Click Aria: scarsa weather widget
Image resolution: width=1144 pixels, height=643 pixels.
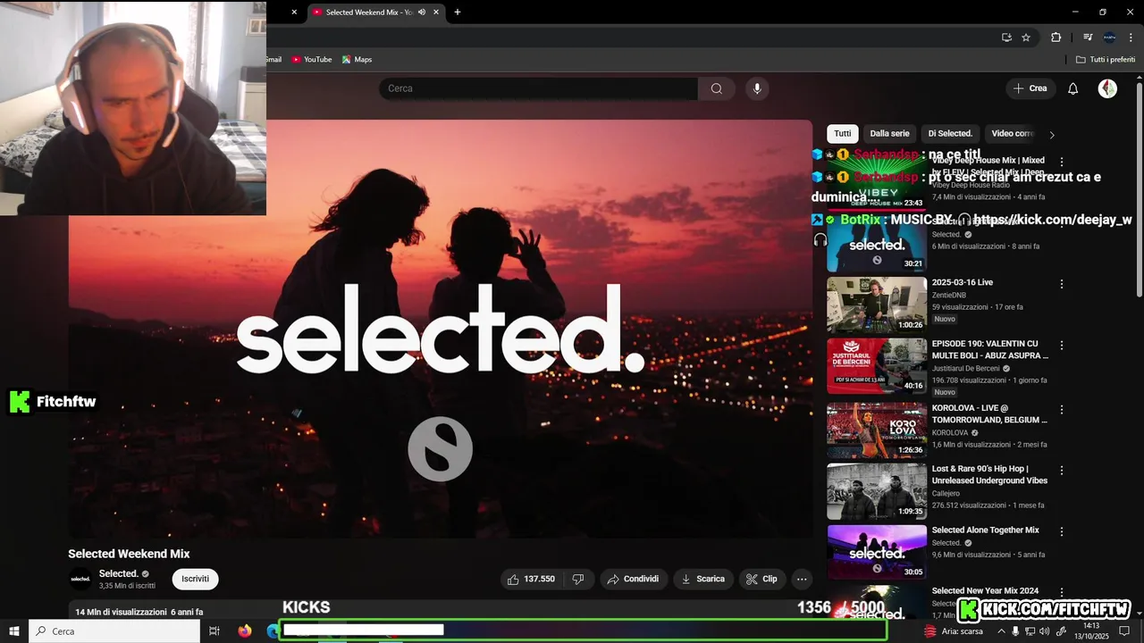[953, 631]
